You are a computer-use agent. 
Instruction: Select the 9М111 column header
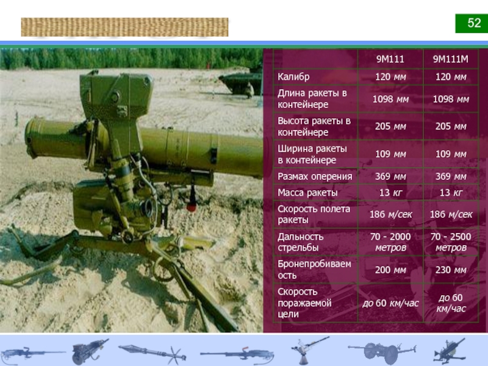point(390,59)
